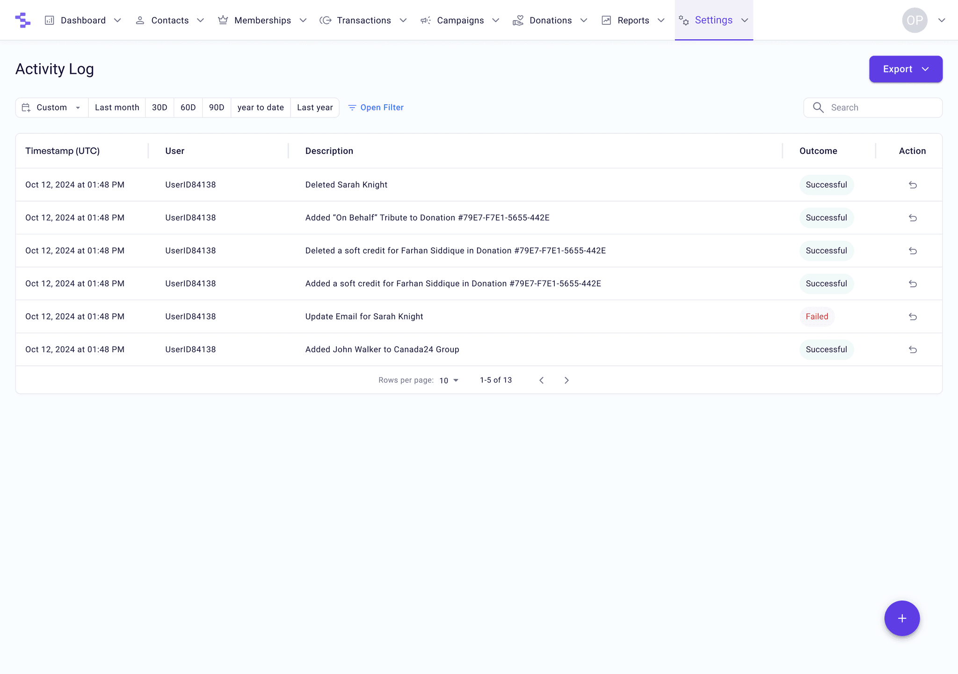
Task: Click into the Search input field
Action: pyautogui.click(x=873, y=108)
